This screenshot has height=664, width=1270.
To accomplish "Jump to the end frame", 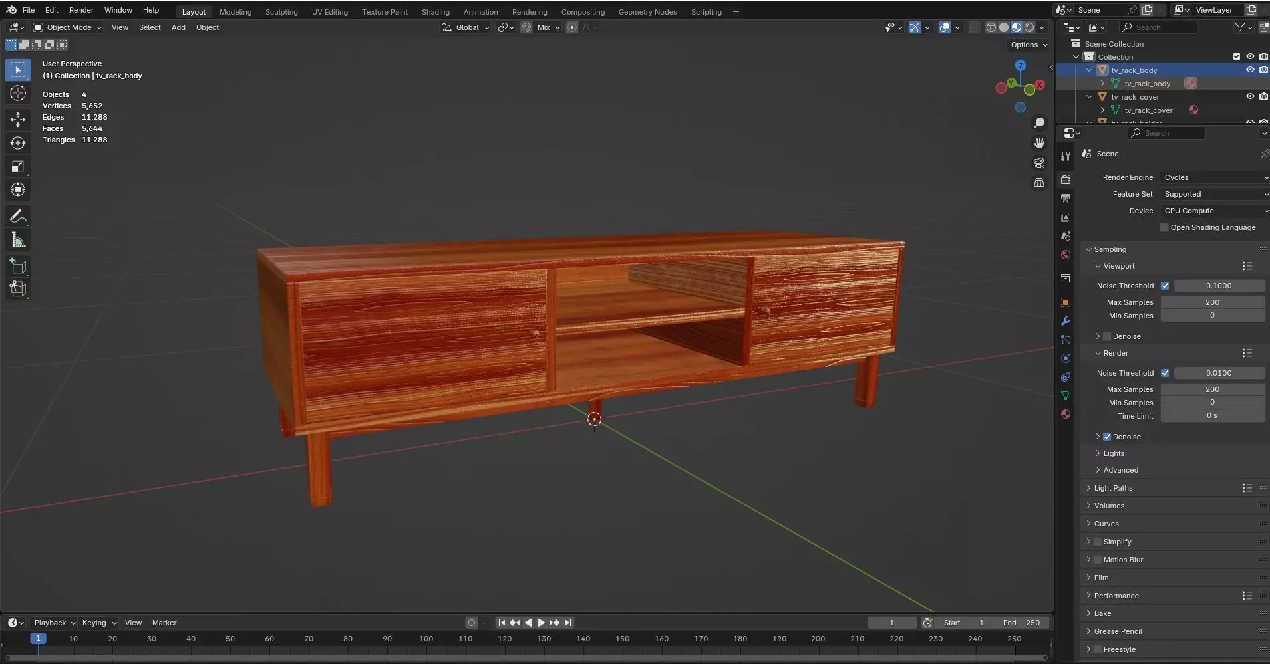I will tap(568, 623).
